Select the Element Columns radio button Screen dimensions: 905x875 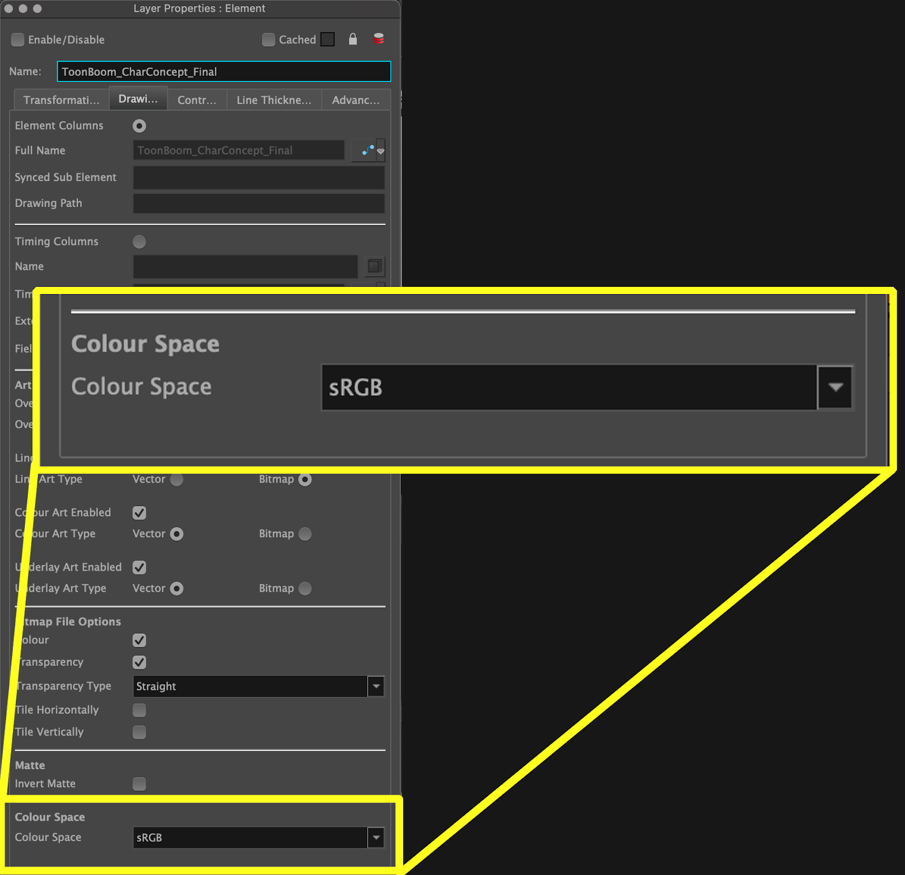[139, 126]
